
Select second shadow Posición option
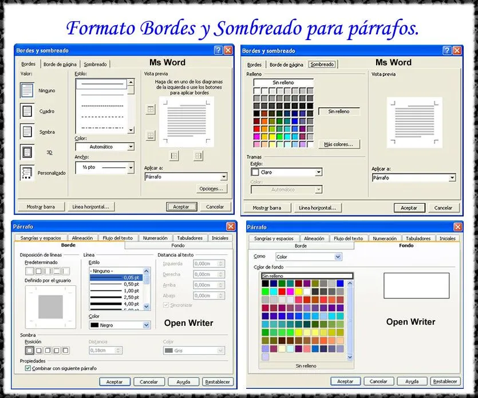pos(39,350)
